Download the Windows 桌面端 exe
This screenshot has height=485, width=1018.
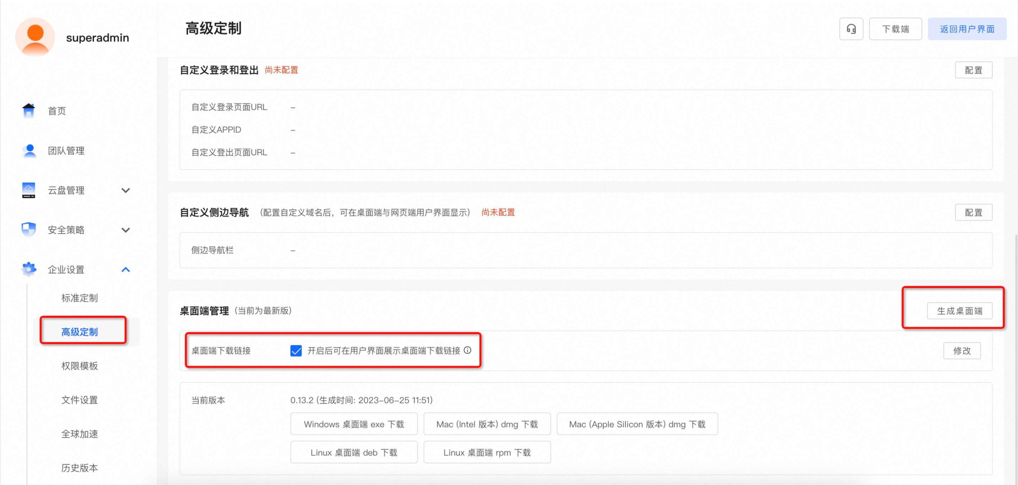pyautogui.click(x=354, y=424)
